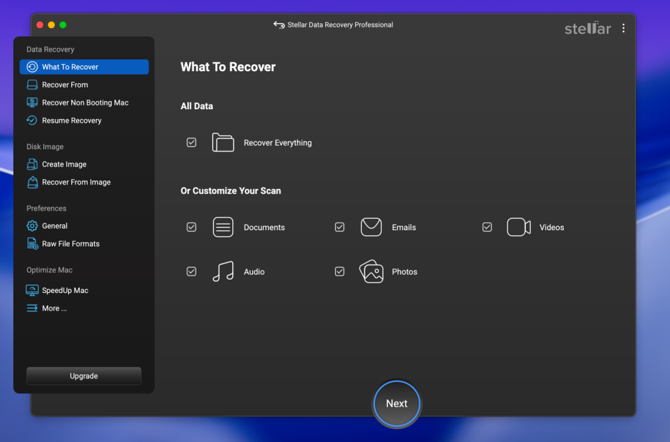Open Recover Non Booting Mac
Viewport: 670px width, 442px height.
coord(85,103)
